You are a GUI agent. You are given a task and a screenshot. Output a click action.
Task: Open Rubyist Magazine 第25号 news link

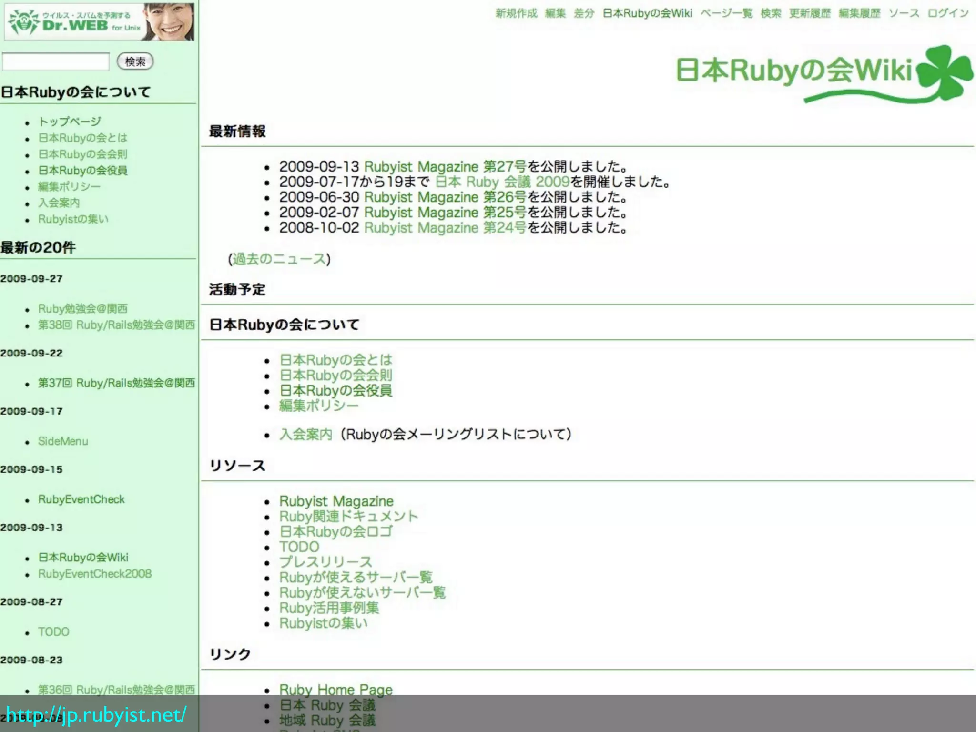tap(445, 212)
